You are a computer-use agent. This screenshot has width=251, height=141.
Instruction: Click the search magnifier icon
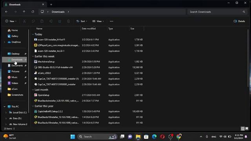(x=244, y=12)
